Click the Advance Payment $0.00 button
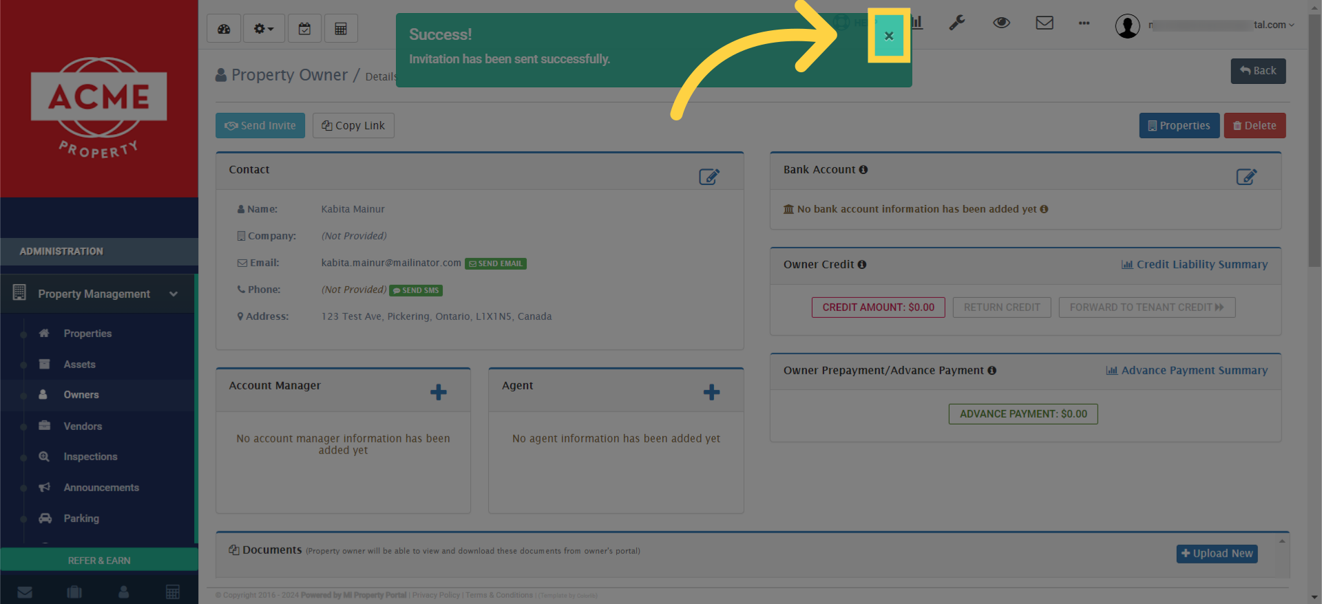The image size is (1322, 604). [1023, 414]
